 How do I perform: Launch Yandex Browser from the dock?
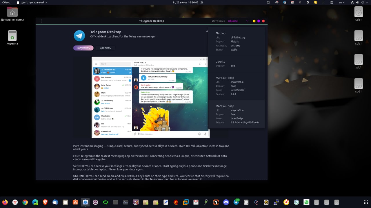[15, 202]
